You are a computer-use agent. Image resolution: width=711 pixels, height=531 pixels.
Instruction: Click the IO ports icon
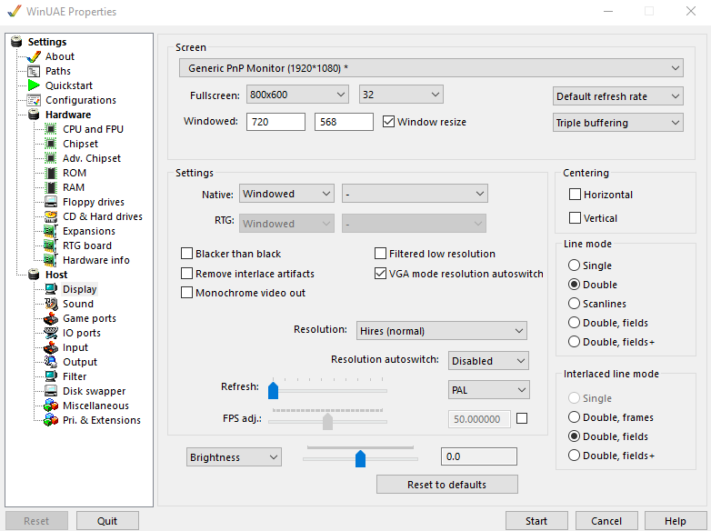(x=51, y=333)
